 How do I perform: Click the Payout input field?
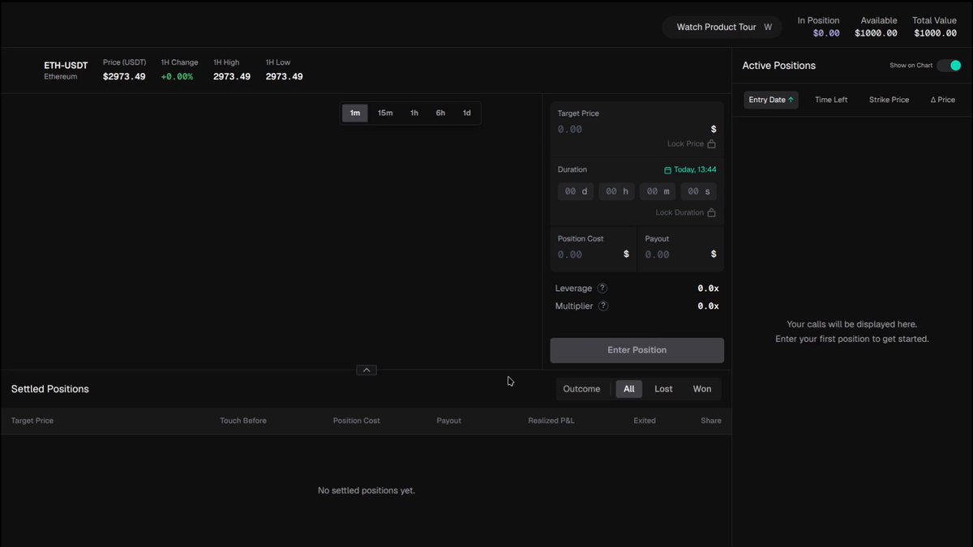(x=675, y=254)
